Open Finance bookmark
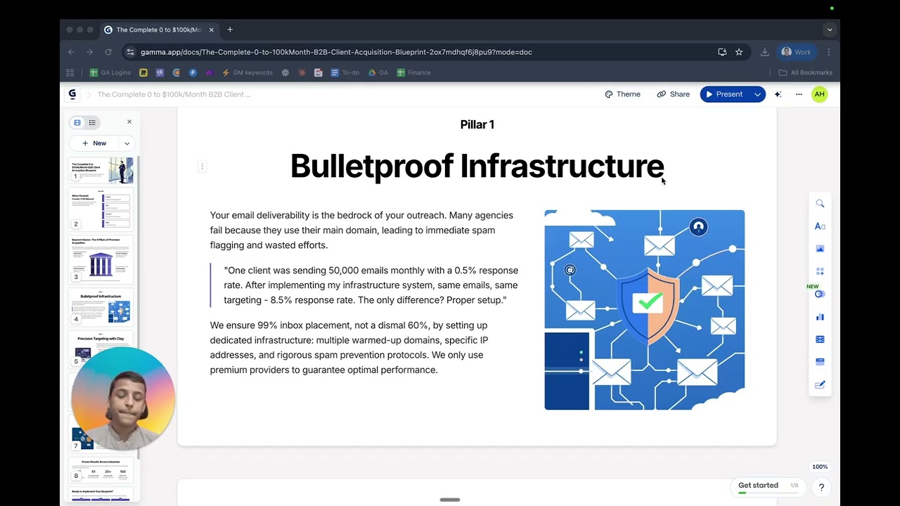 (x=414, y=72)
